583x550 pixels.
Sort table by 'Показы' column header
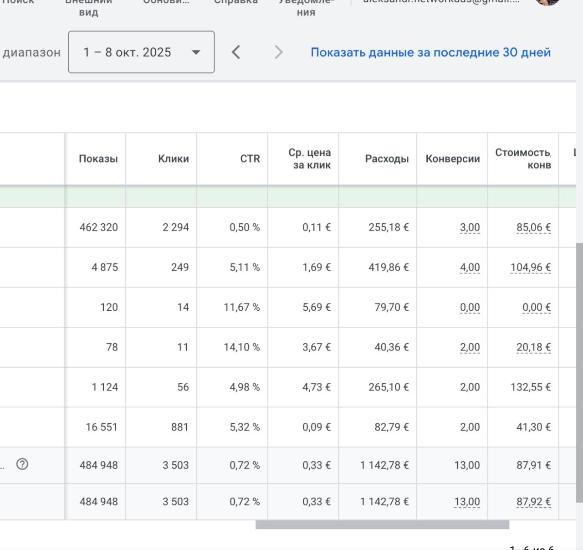click(x=98, y=159)
